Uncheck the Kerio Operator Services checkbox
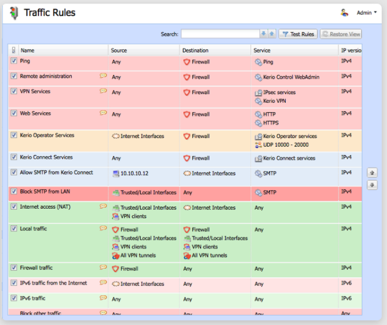This screenshot has width=387, height=325. click(14, 135)
